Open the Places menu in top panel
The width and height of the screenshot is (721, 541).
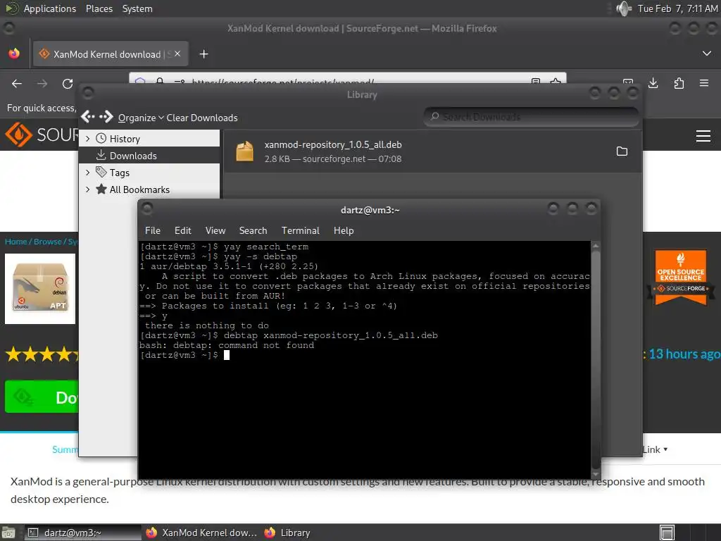pyautogui.click(x=99, y=8)
